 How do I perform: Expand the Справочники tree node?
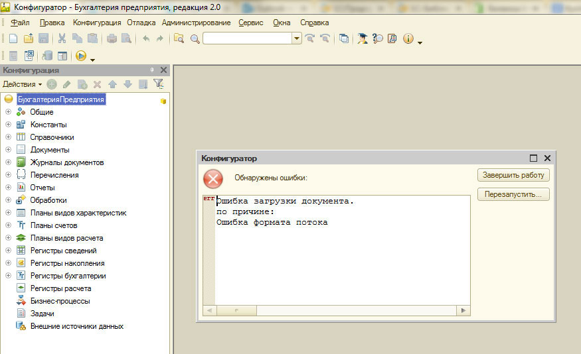8,137
